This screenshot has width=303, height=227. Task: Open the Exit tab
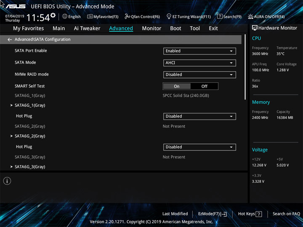[213, 29]
